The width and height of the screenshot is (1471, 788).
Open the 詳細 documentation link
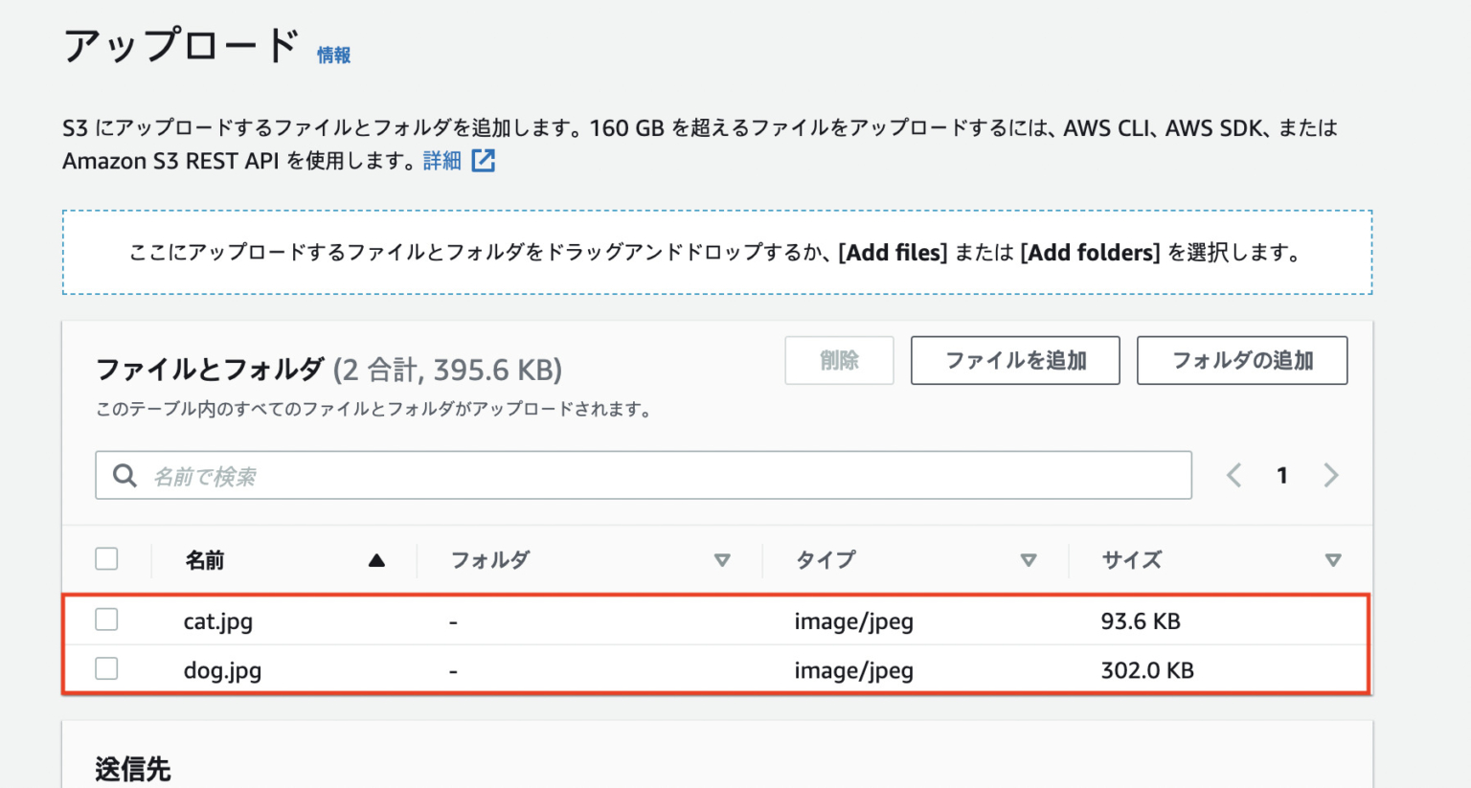(440, 161)
